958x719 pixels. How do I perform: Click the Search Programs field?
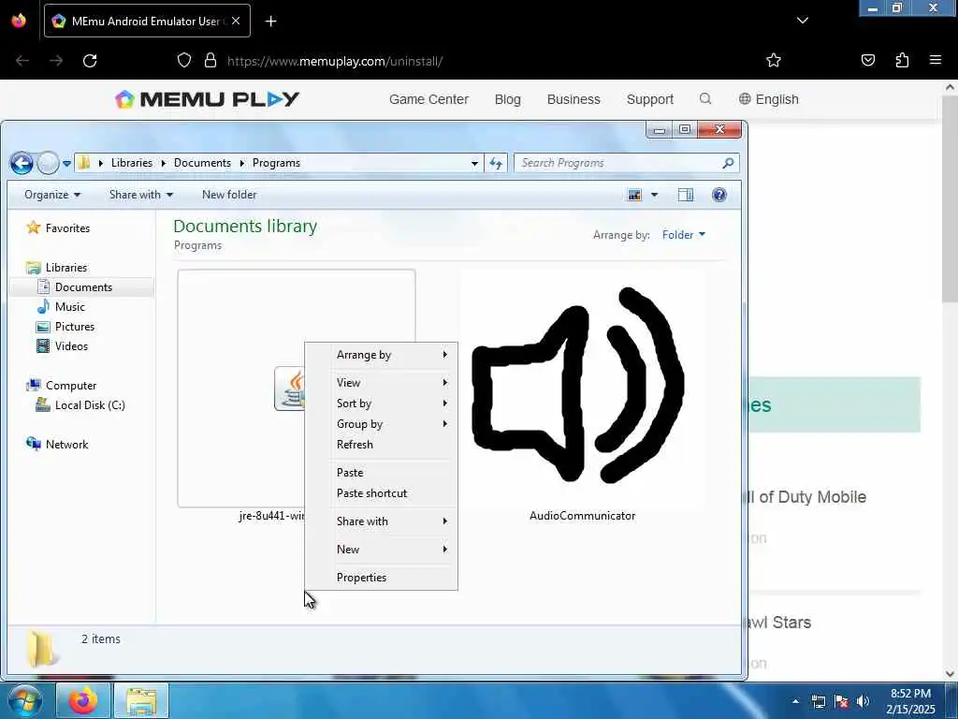[626, 163]
